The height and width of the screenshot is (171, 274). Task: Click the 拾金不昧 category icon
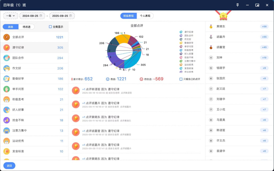tap(7, 120)
